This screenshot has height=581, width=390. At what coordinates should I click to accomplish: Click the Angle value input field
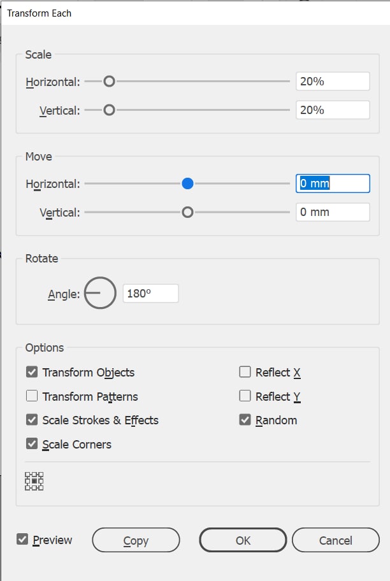pos(150,294)
